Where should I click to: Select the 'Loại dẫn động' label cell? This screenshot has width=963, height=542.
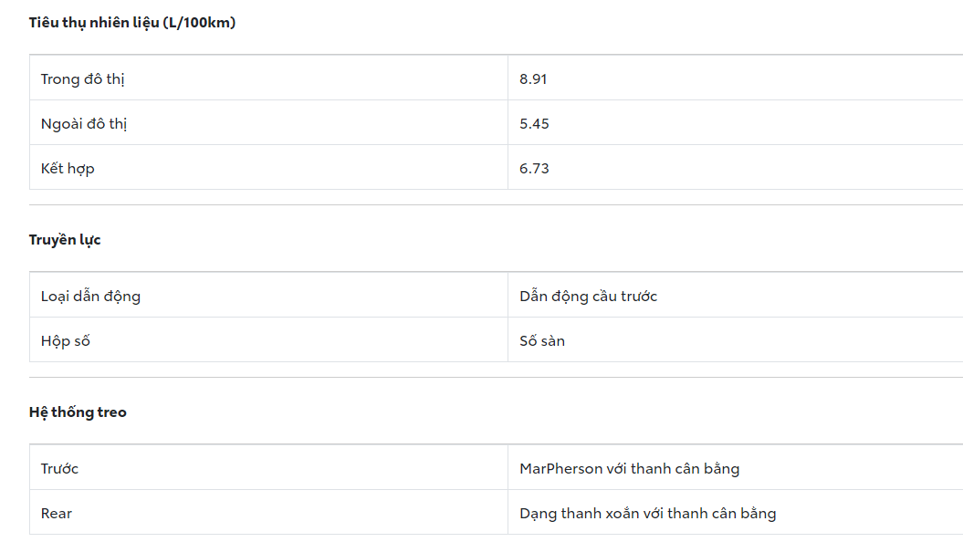coord(90,297)
